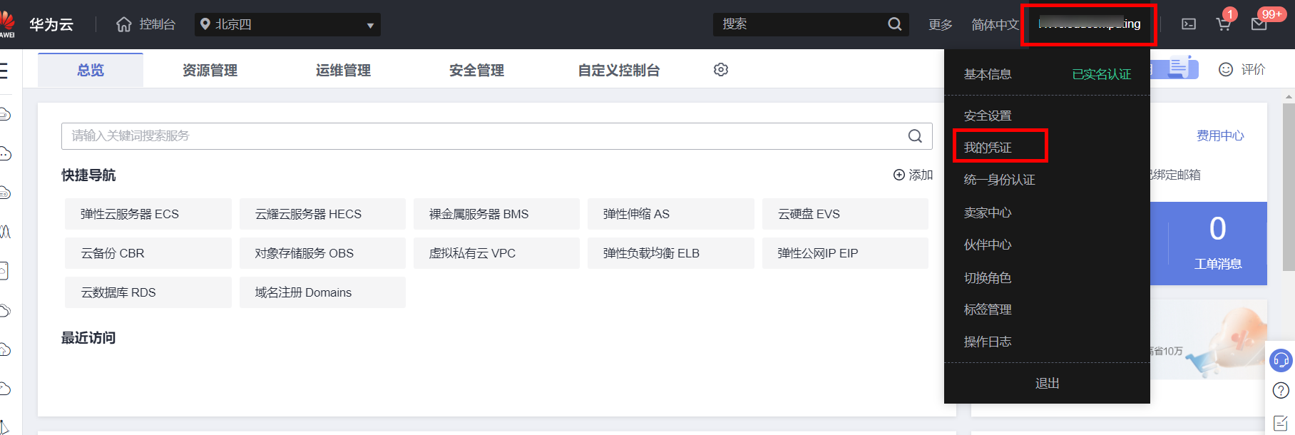1295x435 pixels.
Task: Open the customer service headset icon
Action: coord(1281,359)
